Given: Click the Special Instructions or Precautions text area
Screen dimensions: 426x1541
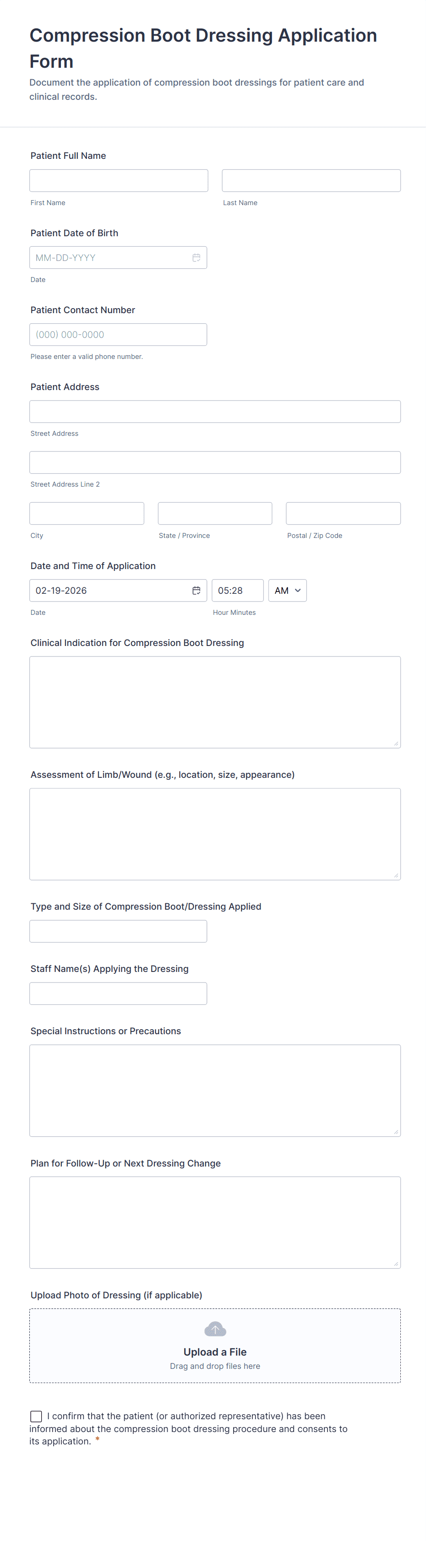Looking at the screenshot, I should tap(215, 1090).
